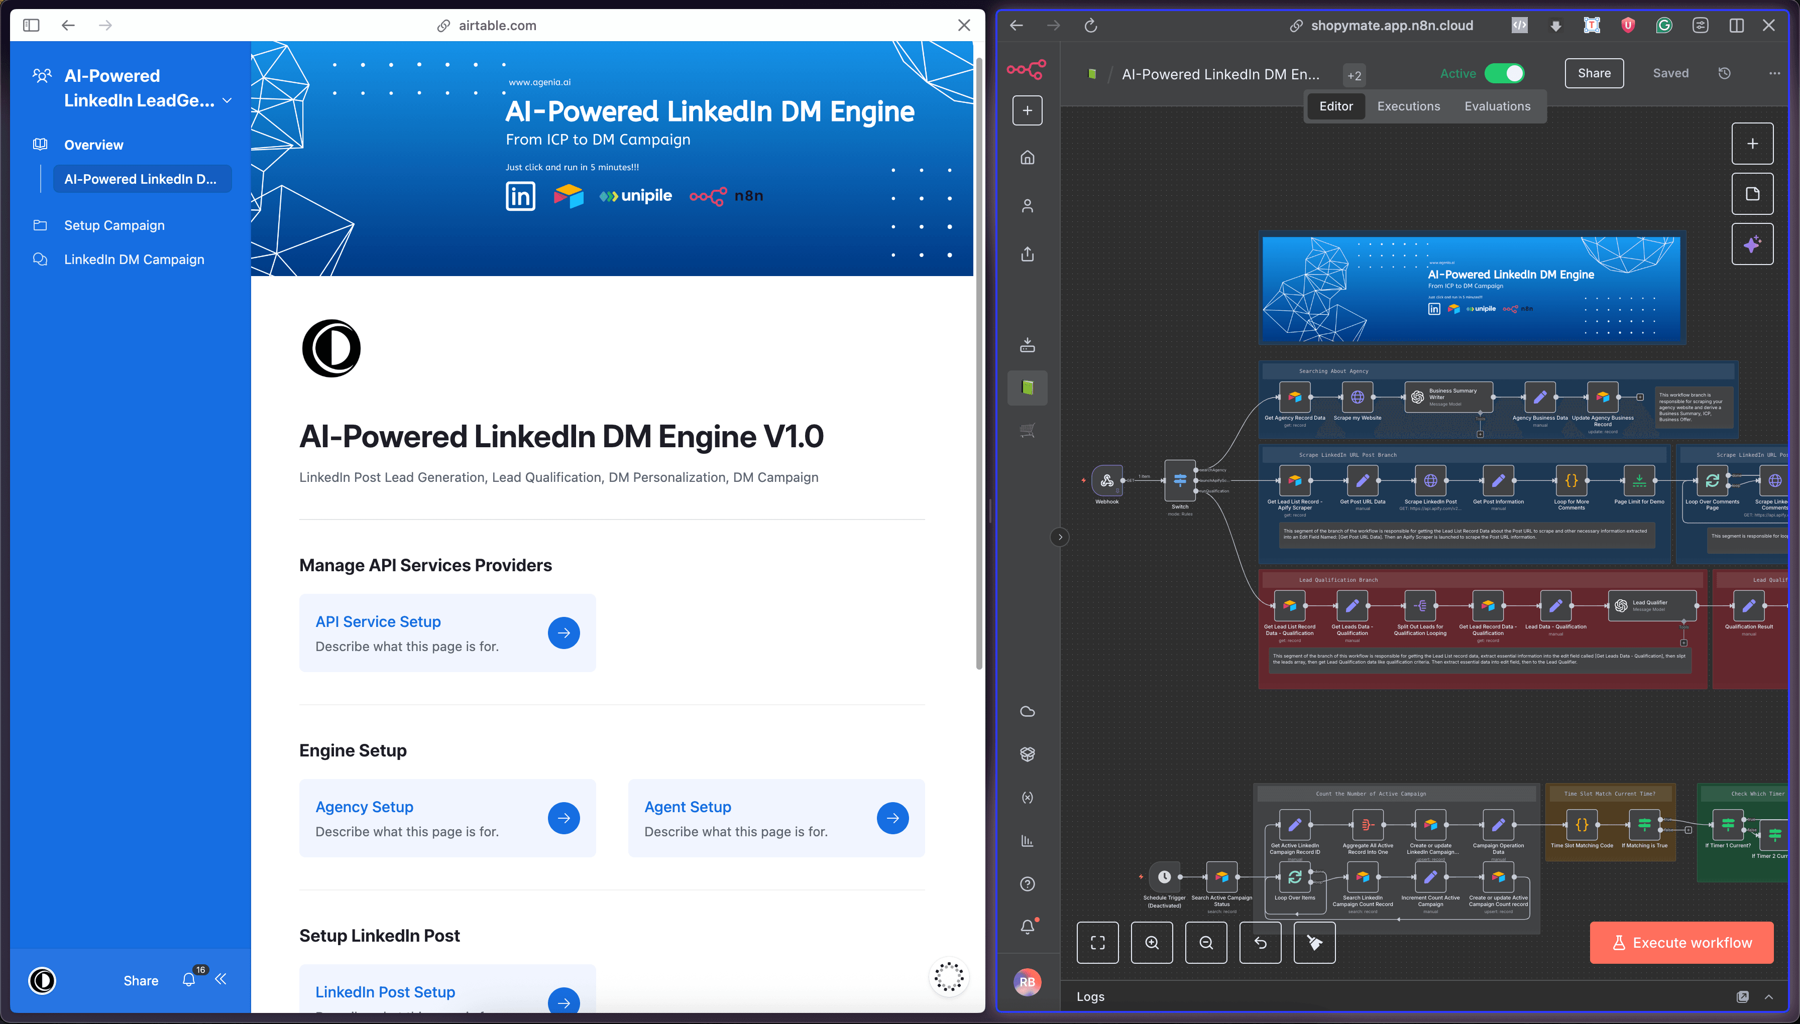
Task: Click the loading spinner circle on Airtable page
Action: (949, 976)
